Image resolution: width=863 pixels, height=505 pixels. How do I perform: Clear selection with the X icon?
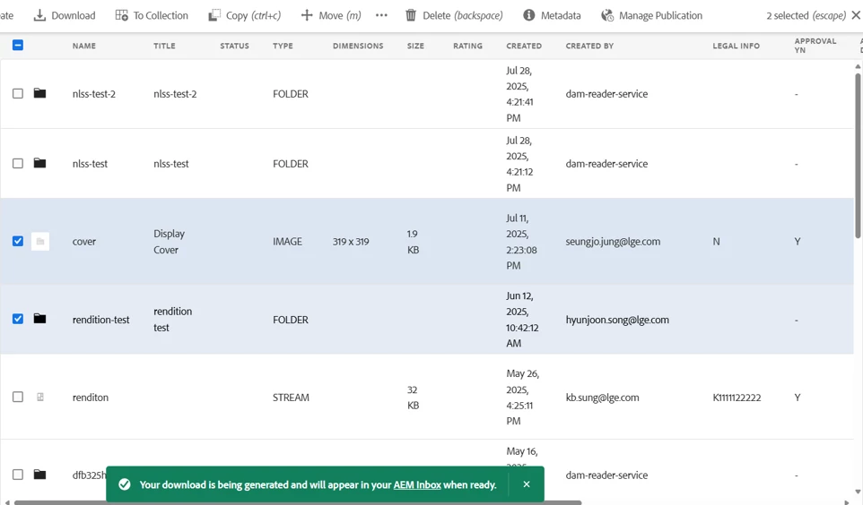856,15
